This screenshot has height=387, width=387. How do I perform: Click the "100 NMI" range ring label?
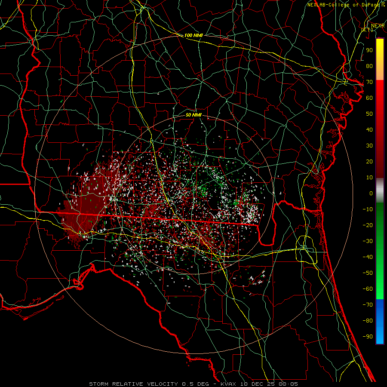point(193,35)
